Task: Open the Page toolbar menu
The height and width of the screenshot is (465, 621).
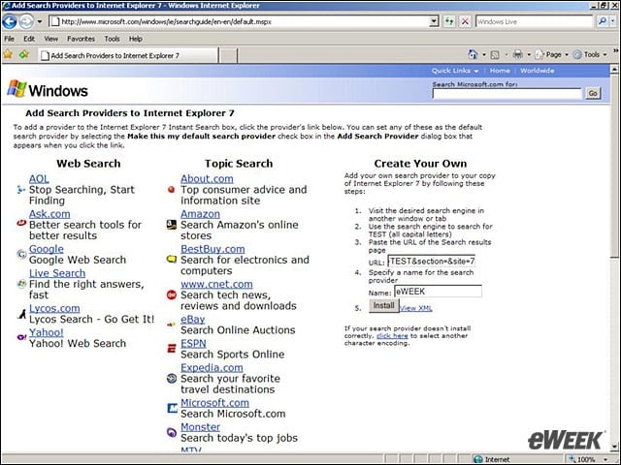Action: coord(552,54)
